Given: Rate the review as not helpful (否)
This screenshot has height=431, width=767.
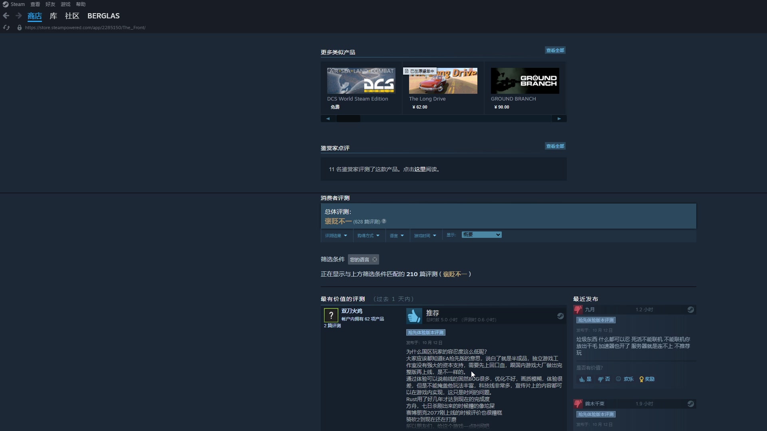Looking at the screenshot, I should [604, 379].
